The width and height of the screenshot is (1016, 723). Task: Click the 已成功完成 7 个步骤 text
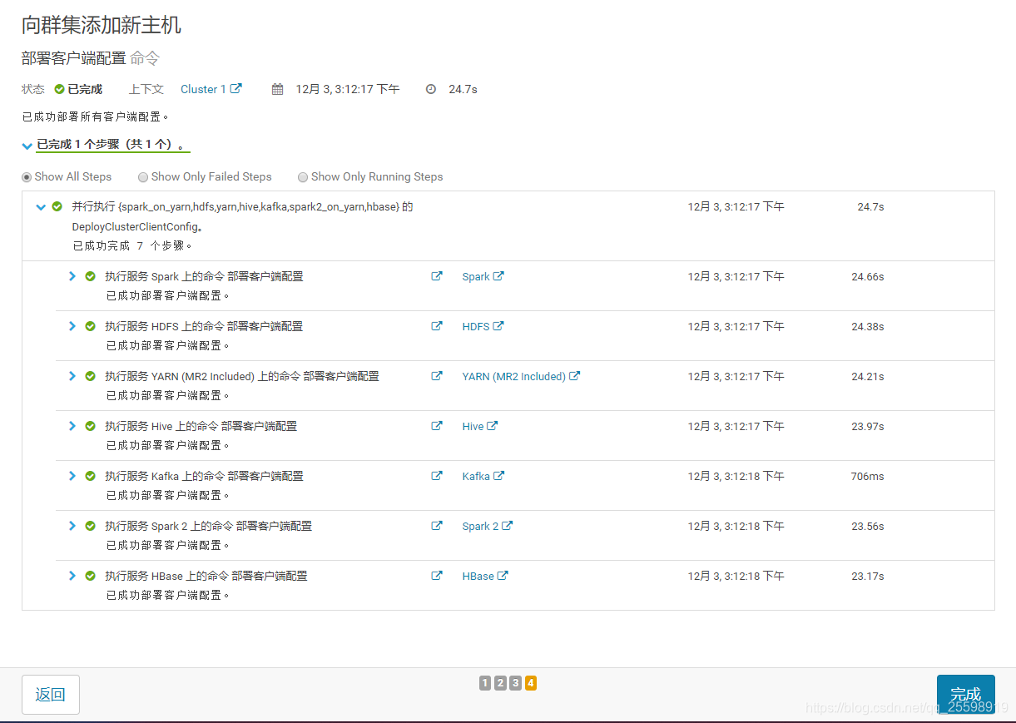pyautogui.click(x=133, y=246)
